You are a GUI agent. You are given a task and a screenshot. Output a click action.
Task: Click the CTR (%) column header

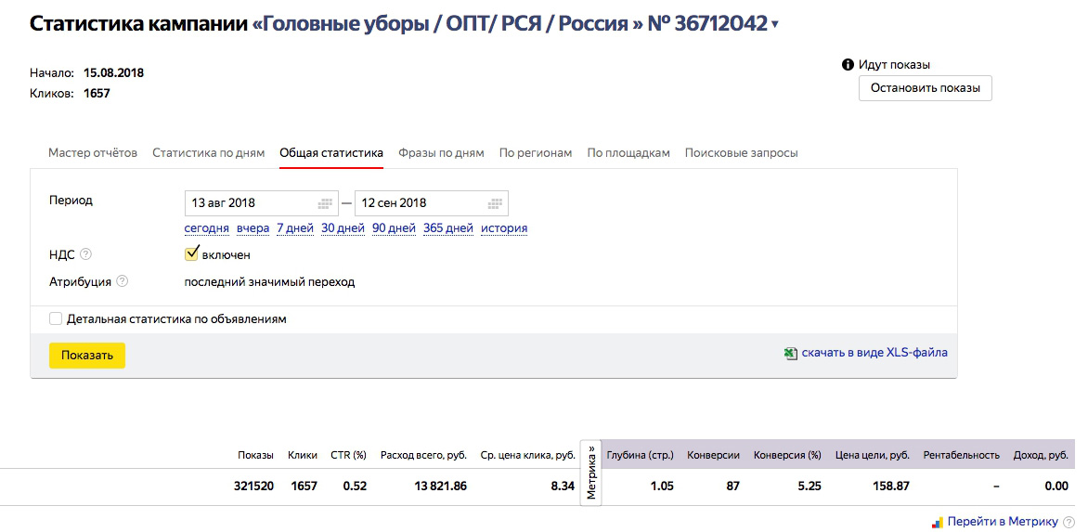[349, 456]
